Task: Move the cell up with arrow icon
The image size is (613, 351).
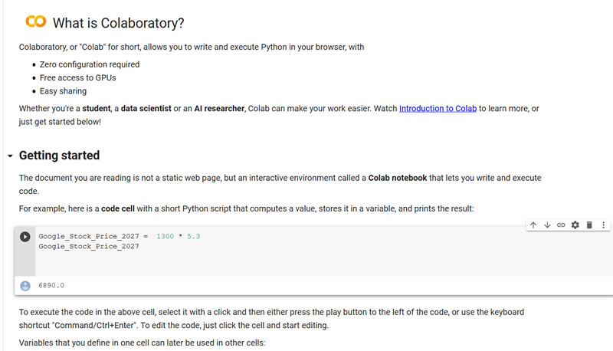Action: point(533,225)
